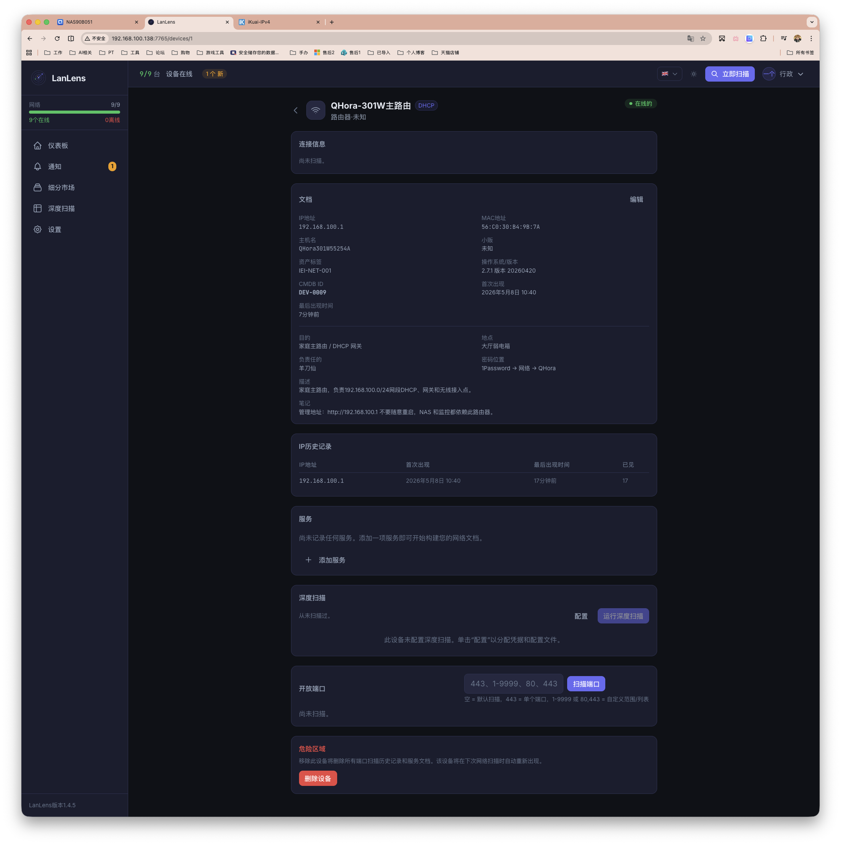Open the AI相关 bookmark folder

(x=80, y=53)
